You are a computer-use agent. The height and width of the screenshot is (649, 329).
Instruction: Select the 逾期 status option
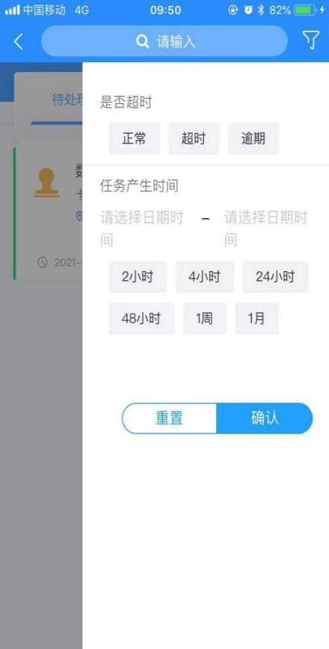coord(253,138)
